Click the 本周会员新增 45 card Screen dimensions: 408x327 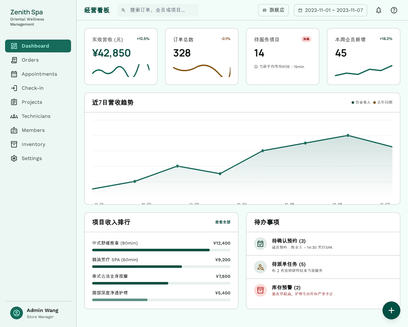364,56
